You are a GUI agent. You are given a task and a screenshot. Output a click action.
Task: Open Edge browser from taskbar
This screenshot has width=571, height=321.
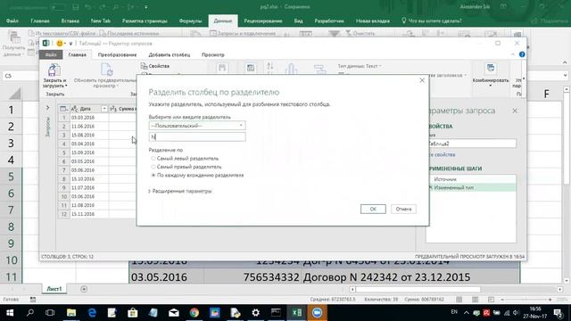point(92,313)
